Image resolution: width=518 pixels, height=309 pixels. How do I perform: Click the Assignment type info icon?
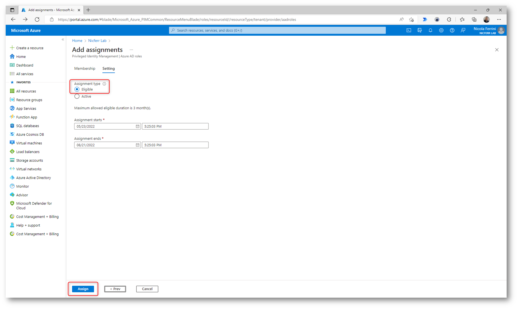tap(104, 84)
